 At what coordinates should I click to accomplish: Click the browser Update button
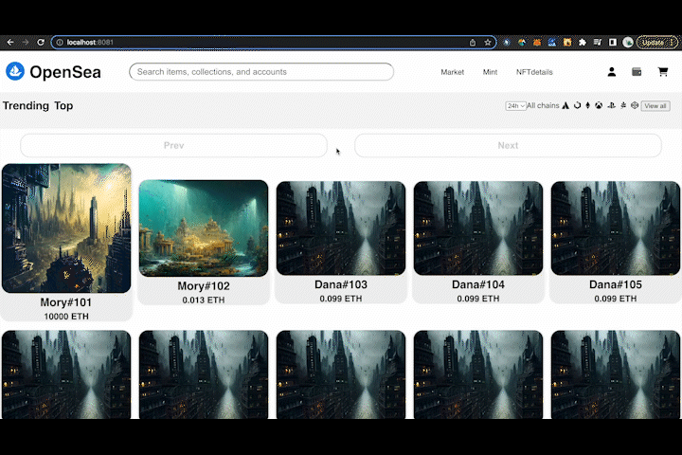[656, 43]
